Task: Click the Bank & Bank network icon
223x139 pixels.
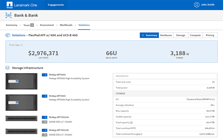Action: click(8, 15)
